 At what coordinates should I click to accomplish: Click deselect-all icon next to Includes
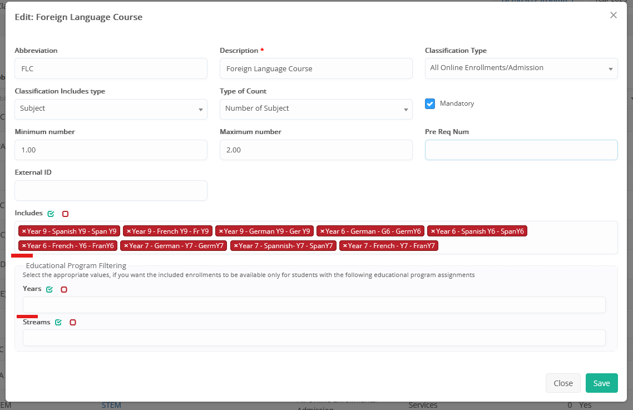pos(66,214)
